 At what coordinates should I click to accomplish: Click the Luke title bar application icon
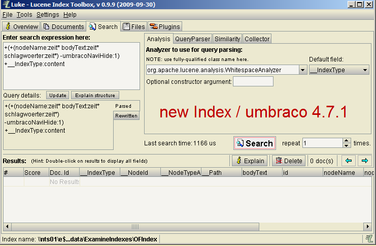tap(6, 5)
